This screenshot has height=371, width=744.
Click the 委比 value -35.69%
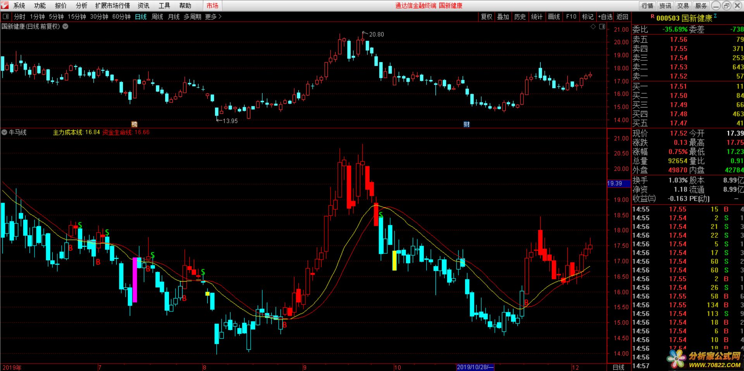675,29
